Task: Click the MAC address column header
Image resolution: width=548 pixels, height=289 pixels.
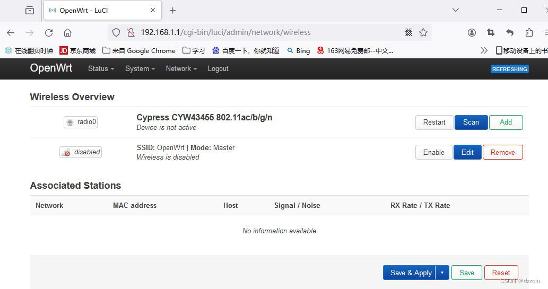Action: 135,205
